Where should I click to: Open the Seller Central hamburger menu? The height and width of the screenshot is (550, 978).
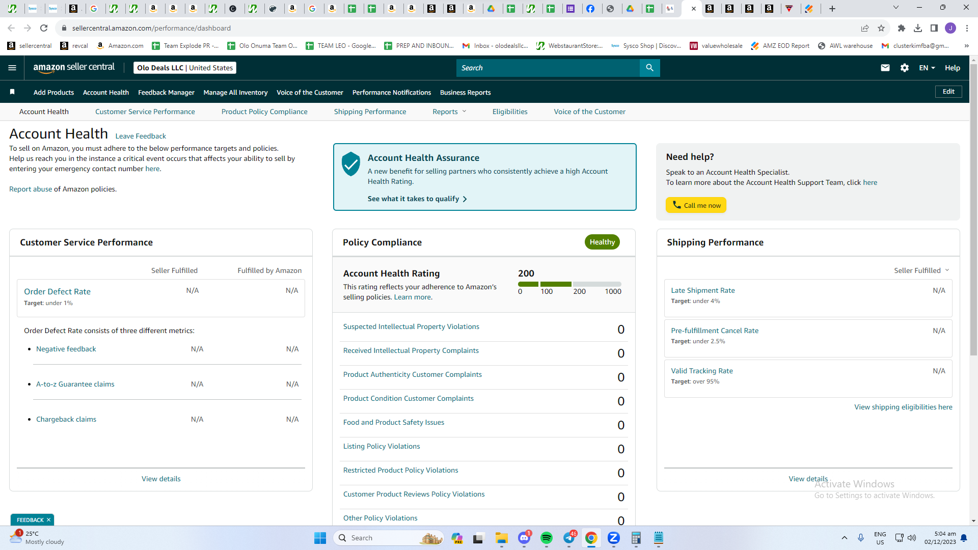12,68
